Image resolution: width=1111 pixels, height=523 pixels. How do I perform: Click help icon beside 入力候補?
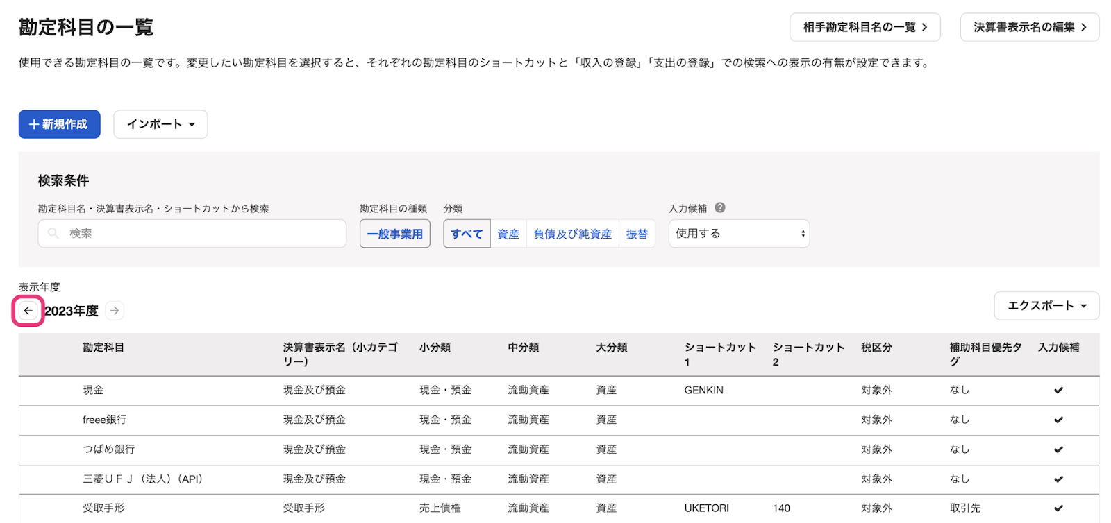coord(720,207)
